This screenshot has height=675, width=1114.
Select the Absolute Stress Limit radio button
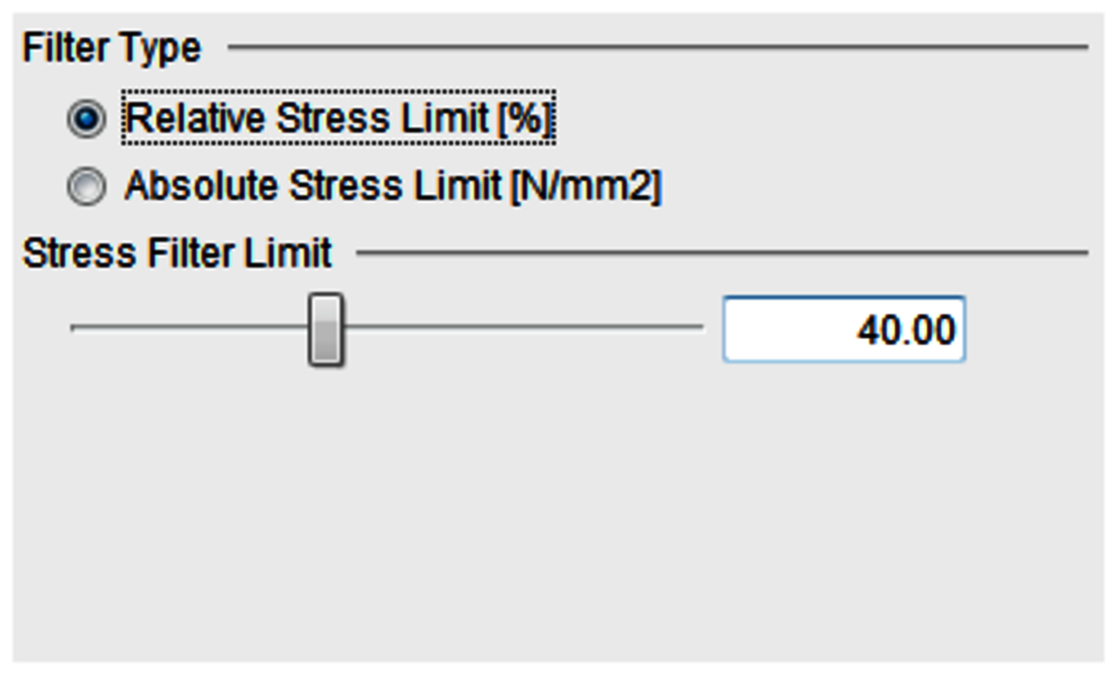pyautogui.click(x=86, y=188)
